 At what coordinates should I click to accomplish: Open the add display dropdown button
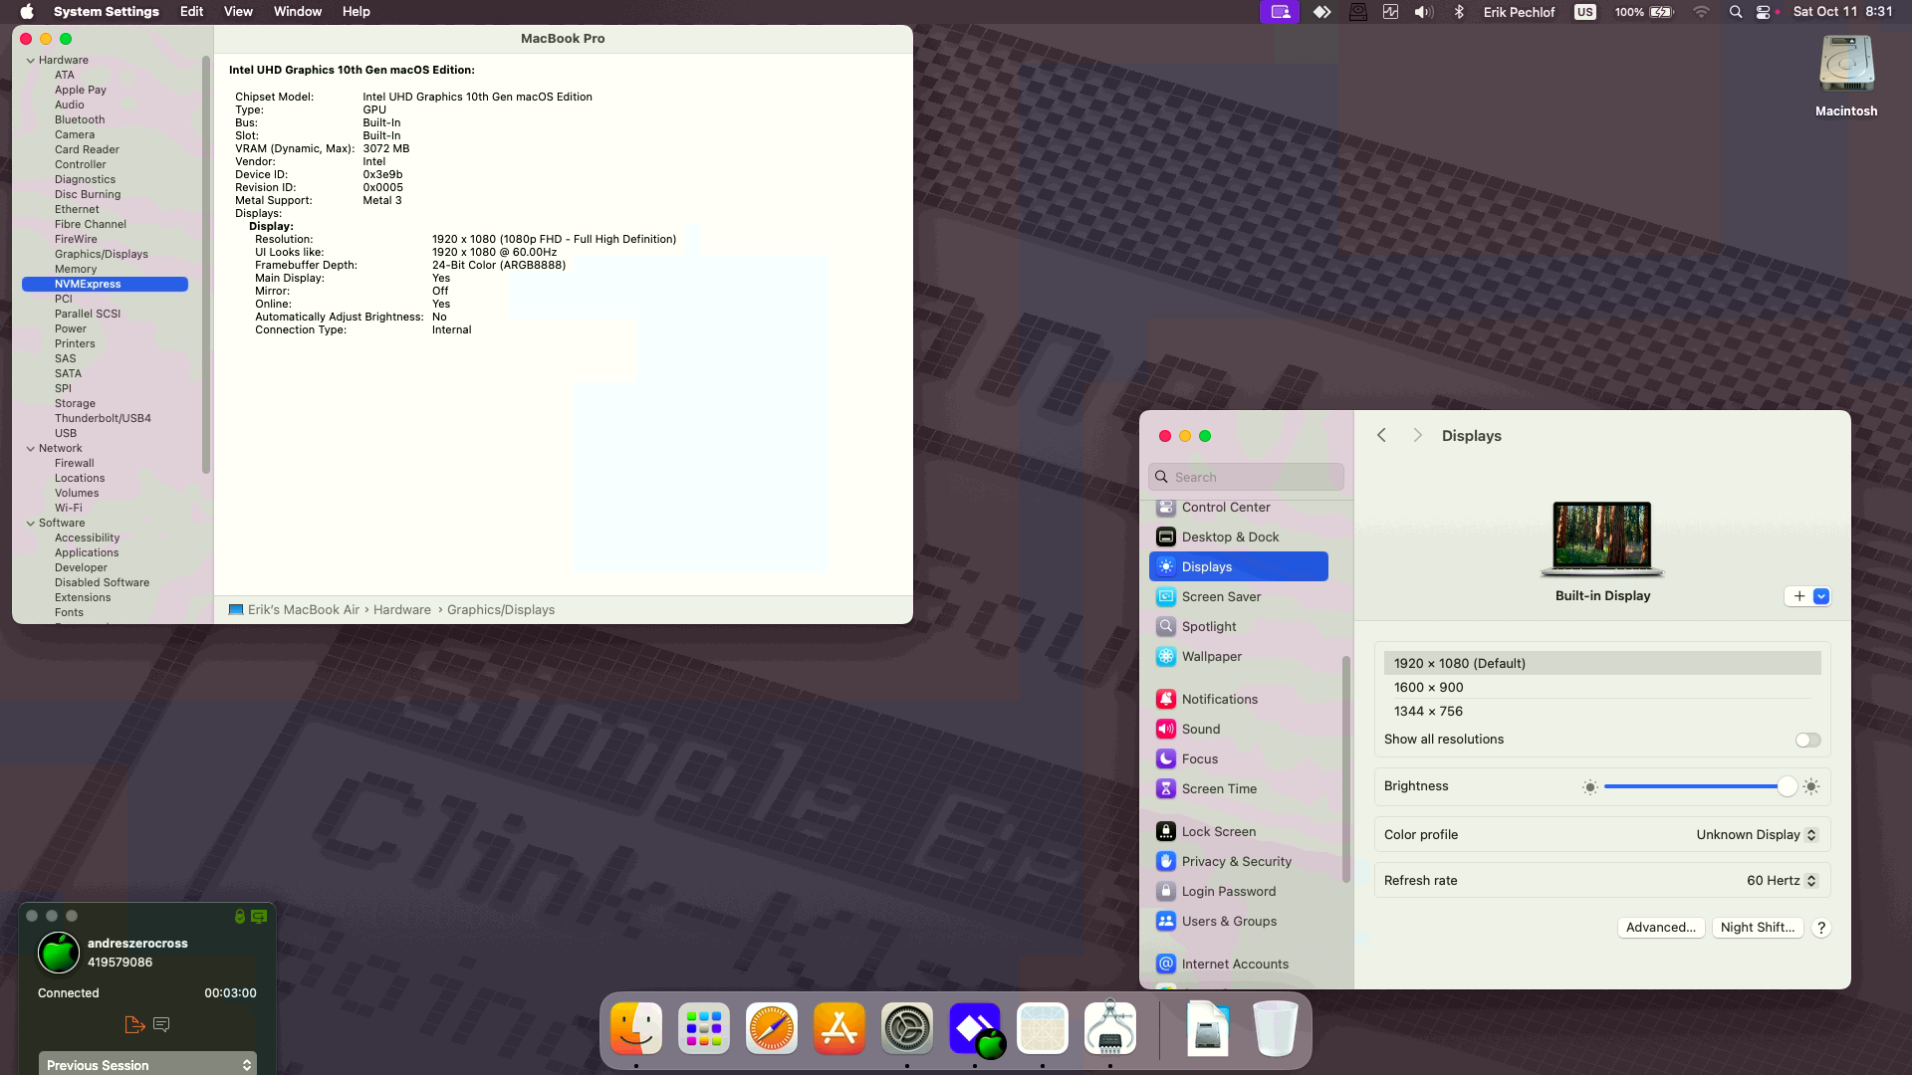[x=1807, y=596]
